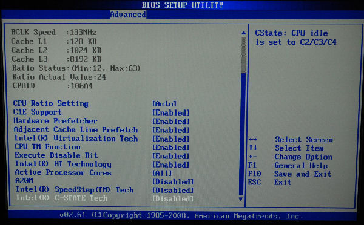Toggle C-STATE Tech [Disabled] value

point(173,199)
